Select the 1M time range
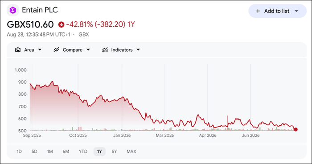 (x=50, y=152)
